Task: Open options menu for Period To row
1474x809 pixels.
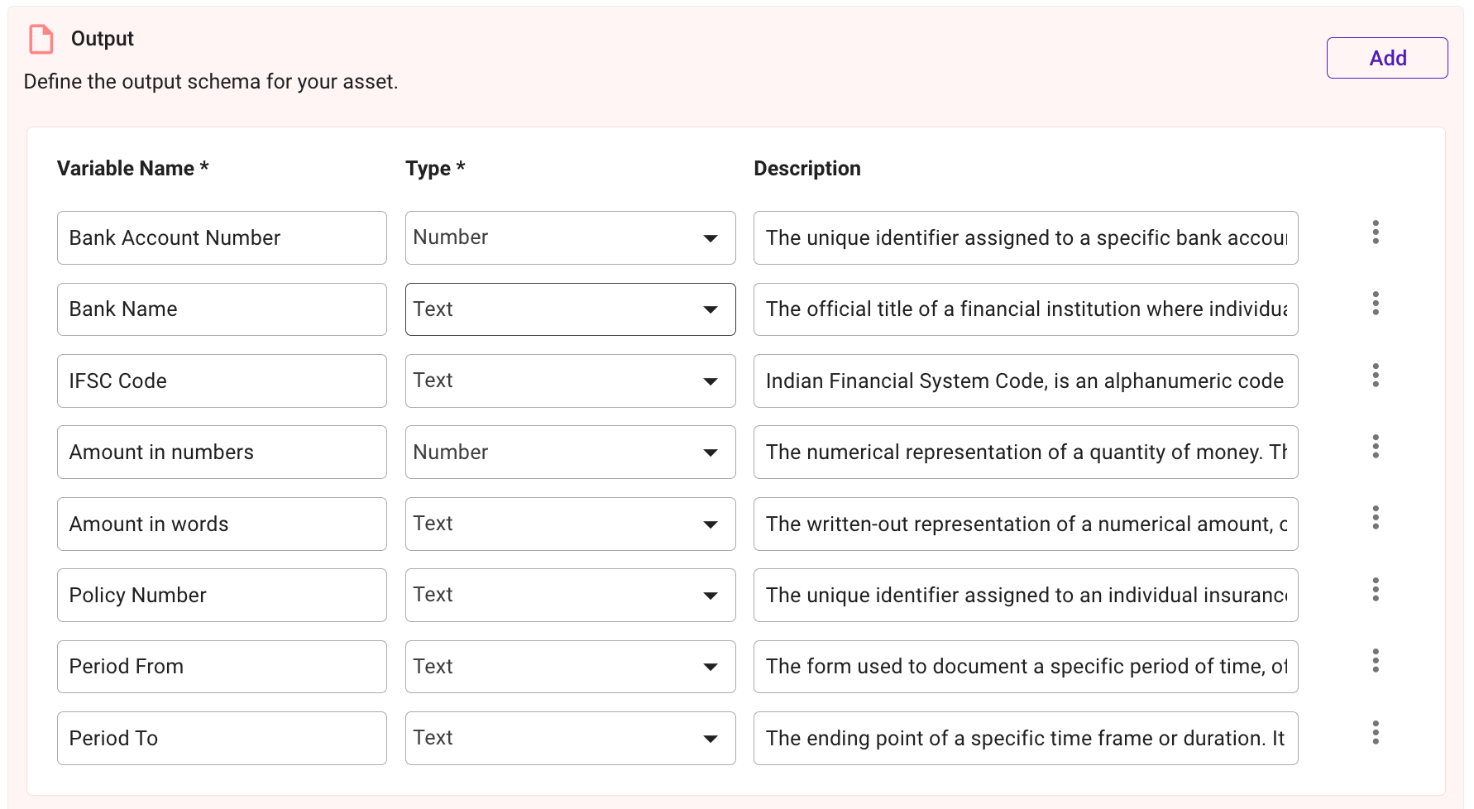Action: (x=1376, y=733)
